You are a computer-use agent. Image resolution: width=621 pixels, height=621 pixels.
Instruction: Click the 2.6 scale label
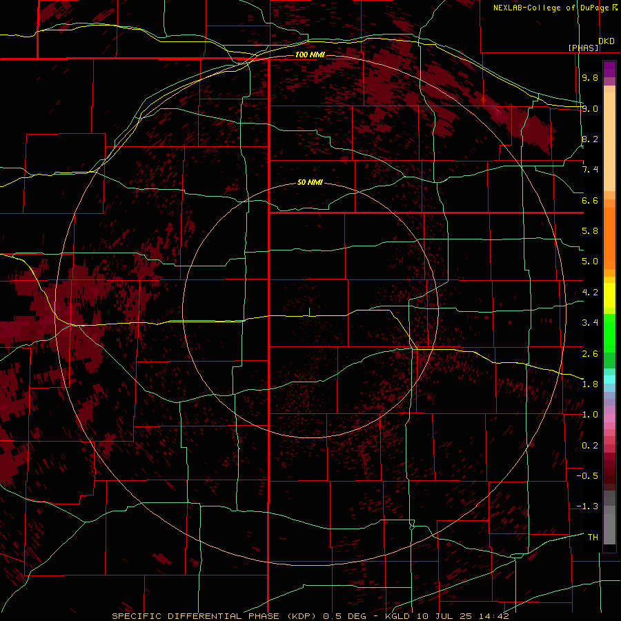click(590, 354)
